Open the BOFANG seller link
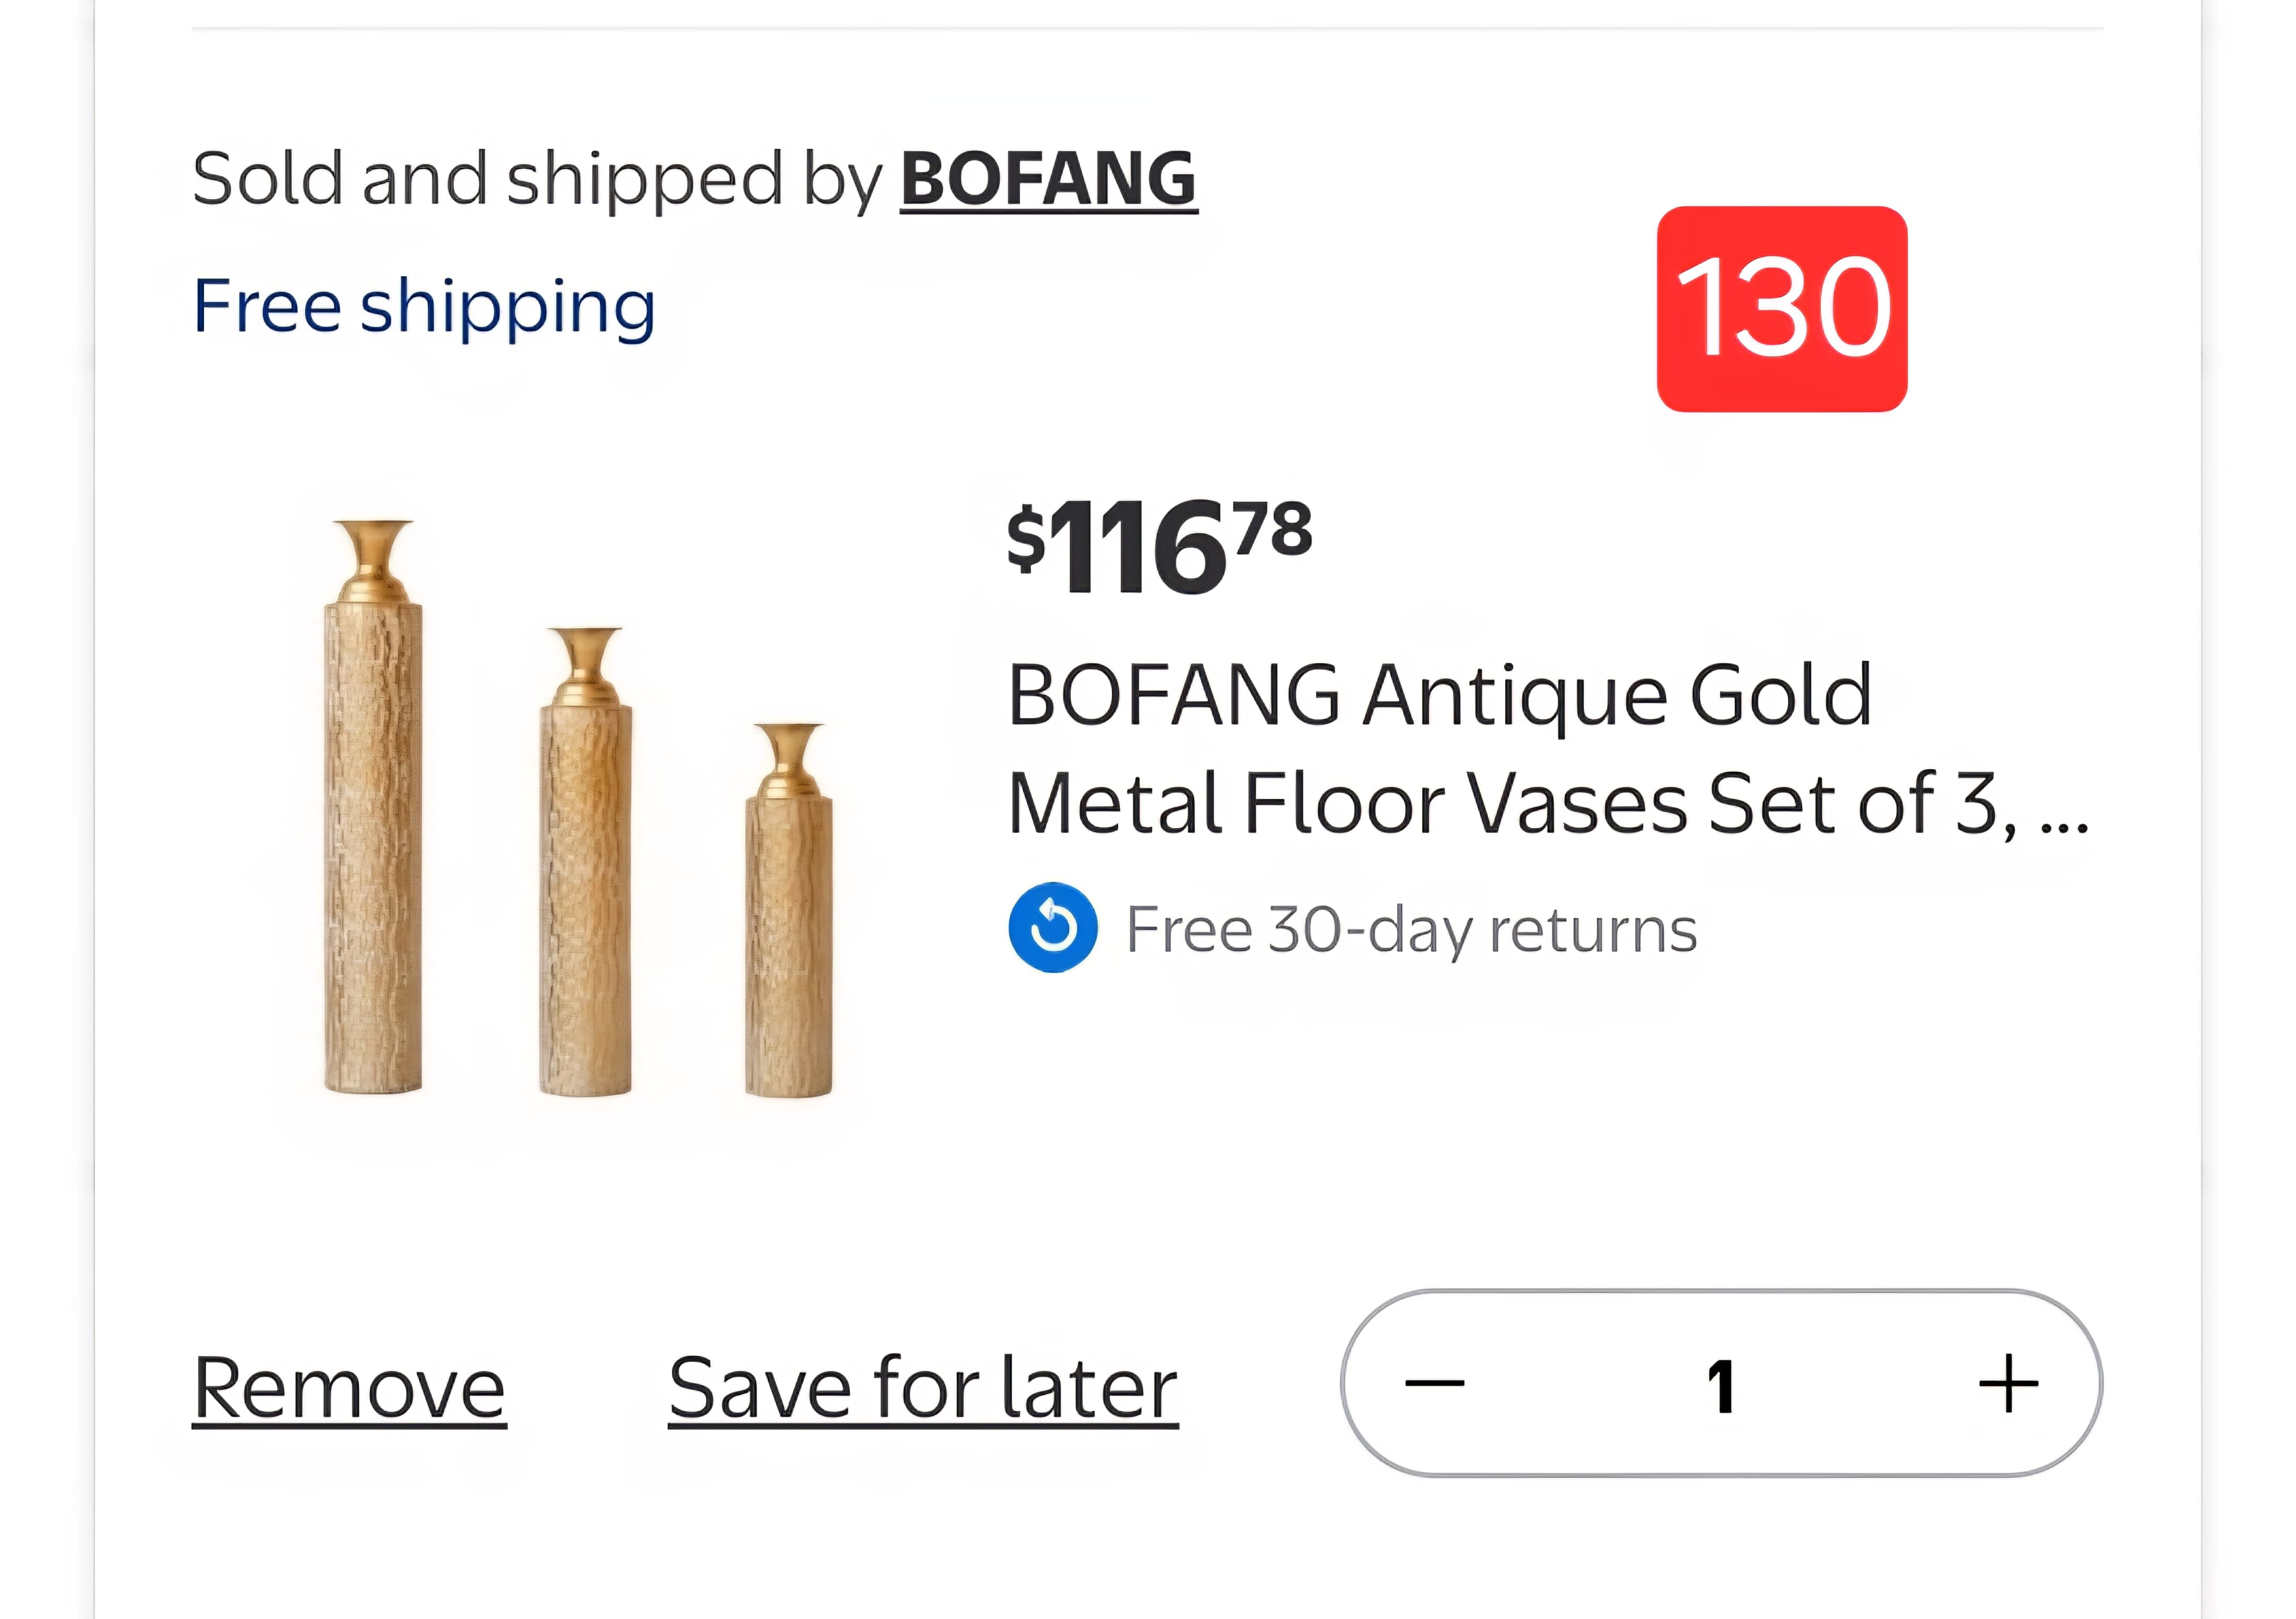Viewport: 2296px width, 1619px height. (x=1048, y=180)
